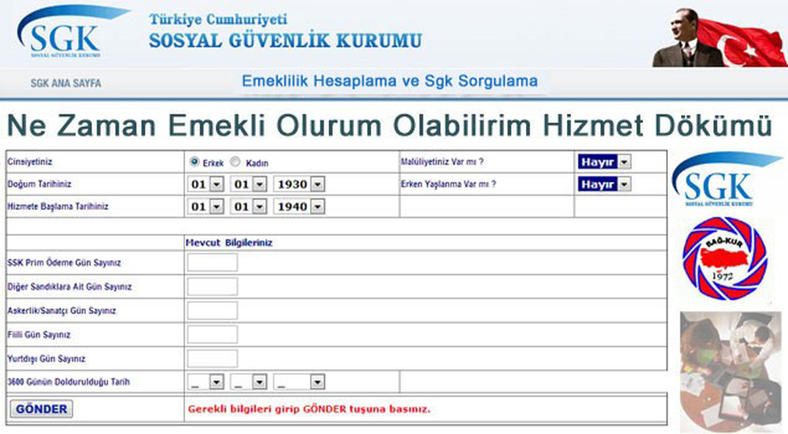Open service start year 1940 dropdown
Image resolution: width=788 pixels, height=434 pixels.
299,207
